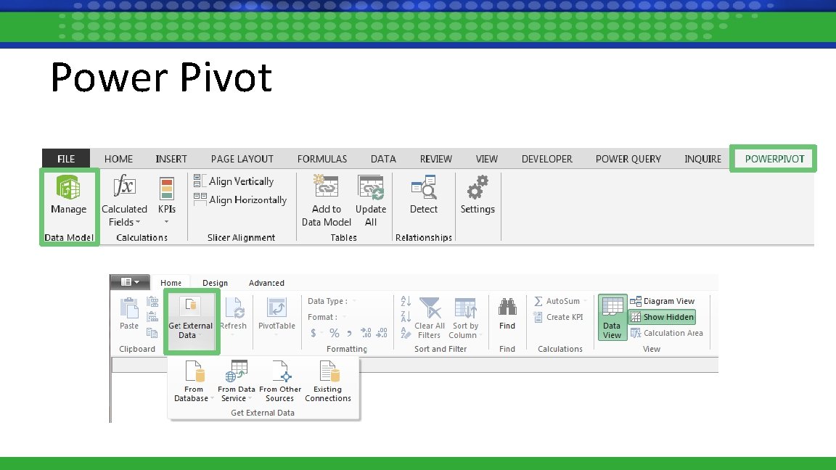This screenshot has width=836, height=470.
Task: Apply currency dollar format
Action: tap(313, 333)
